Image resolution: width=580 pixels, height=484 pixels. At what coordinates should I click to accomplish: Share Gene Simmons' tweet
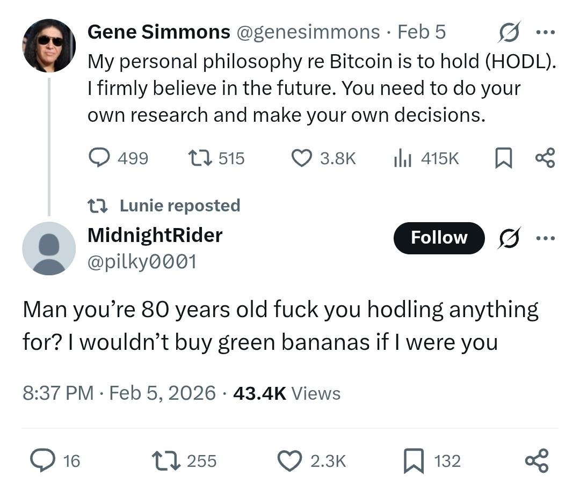coord(545,158)
